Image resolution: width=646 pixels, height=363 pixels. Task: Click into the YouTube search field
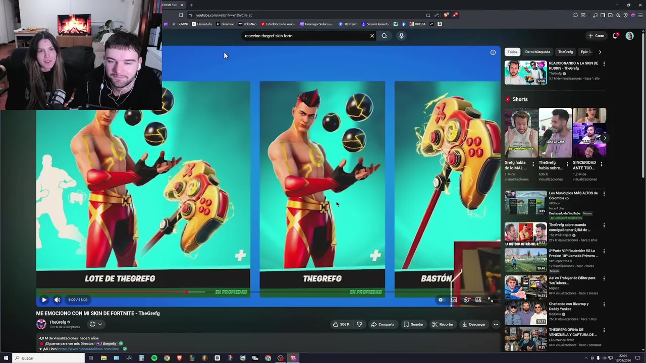305,36
